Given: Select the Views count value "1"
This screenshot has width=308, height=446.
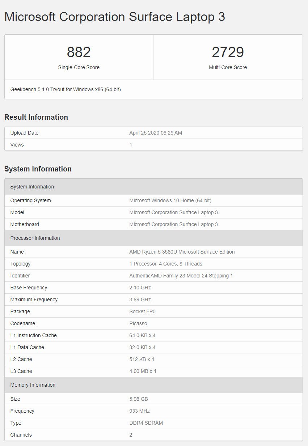Looking at the screenshot, I should 131,145.
